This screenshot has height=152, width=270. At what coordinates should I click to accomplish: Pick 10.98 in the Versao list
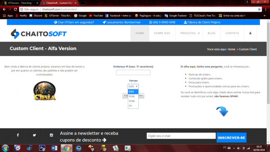(x=133, y=101)
